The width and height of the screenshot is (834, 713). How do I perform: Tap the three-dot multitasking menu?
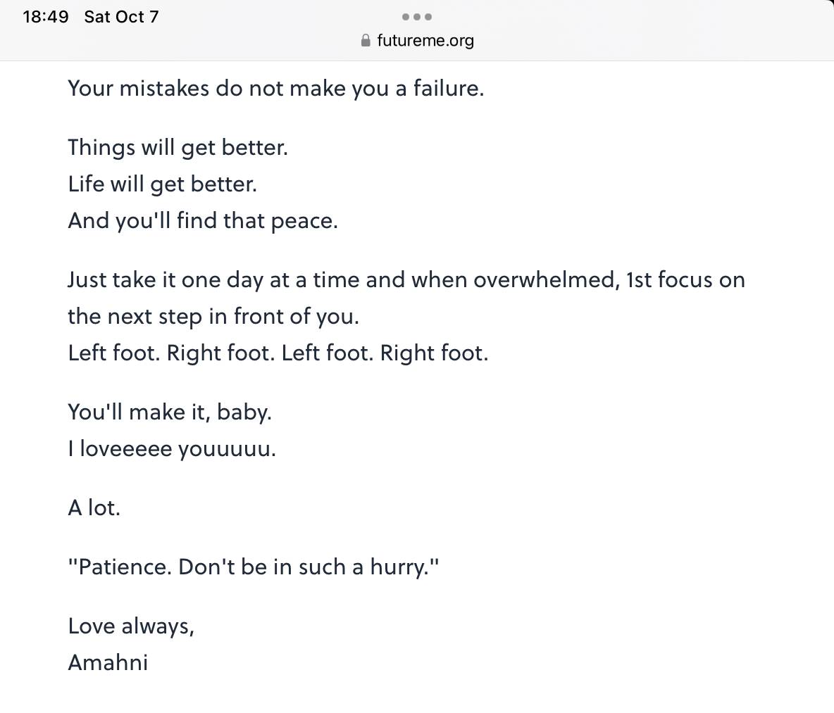pyautogui.click(x=417, y=17)
